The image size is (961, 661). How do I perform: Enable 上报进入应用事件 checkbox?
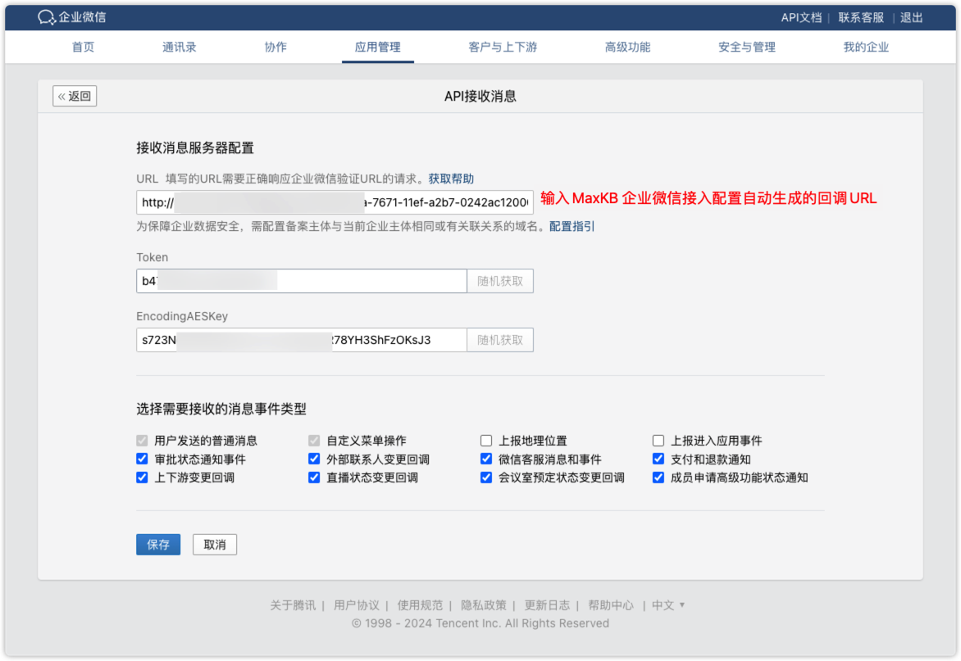[x=658, y=440]
